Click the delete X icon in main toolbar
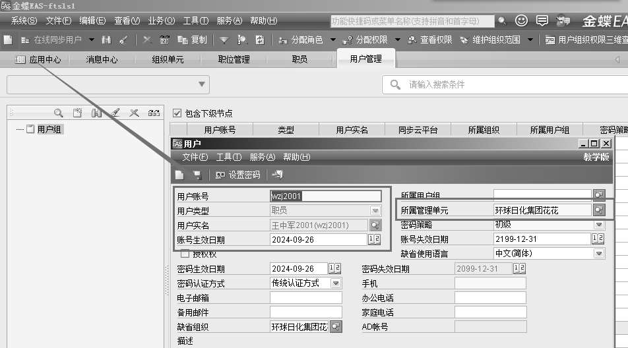The width and height of the screenshot is (628, 348). coord(147,40)
